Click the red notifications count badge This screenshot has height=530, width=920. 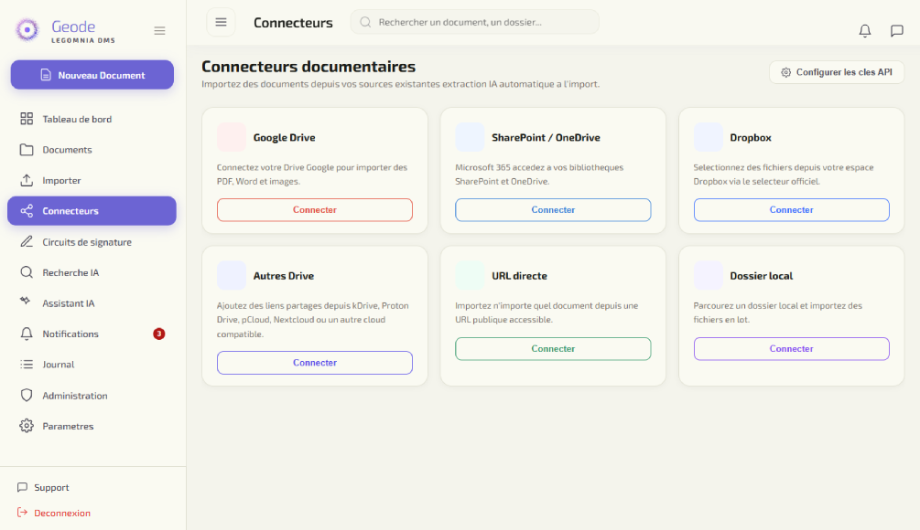(x=159, y=334)
